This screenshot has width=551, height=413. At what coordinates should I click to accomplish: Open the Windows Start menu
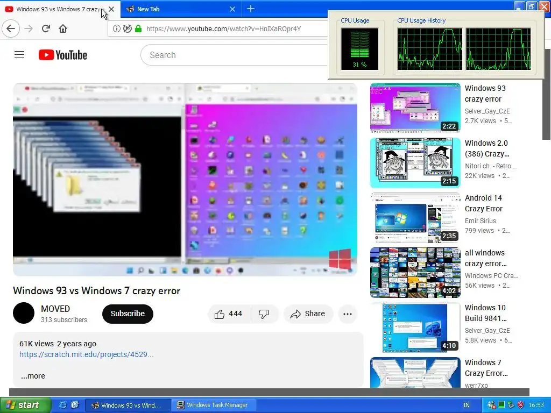click(x=25, y=405)
